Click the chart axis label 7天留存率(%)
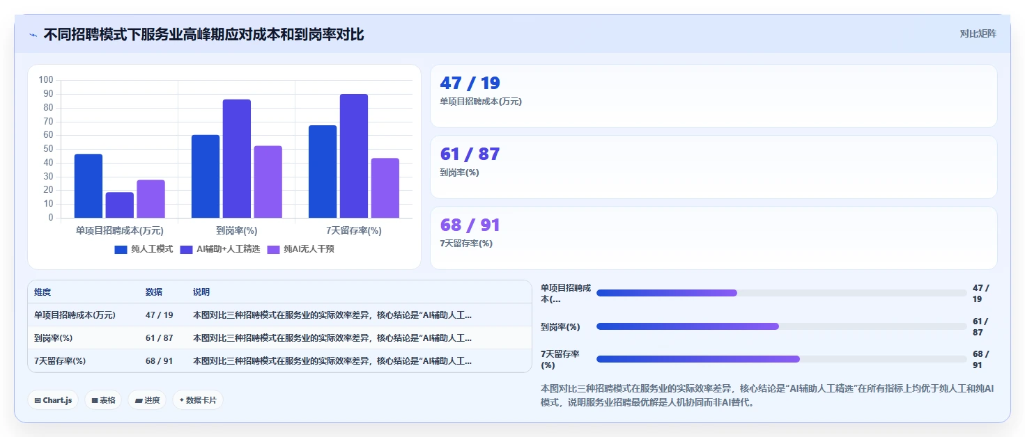The width and height of the screenshot is (1025, 437). [x=354, y=230]
